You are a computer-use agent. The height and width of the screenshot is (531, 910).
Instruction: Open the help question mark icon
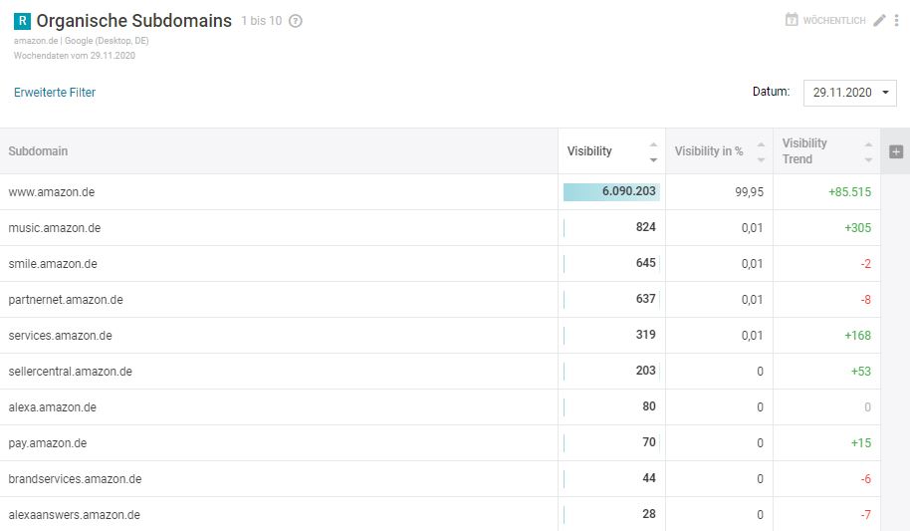(x=296, y=21)
